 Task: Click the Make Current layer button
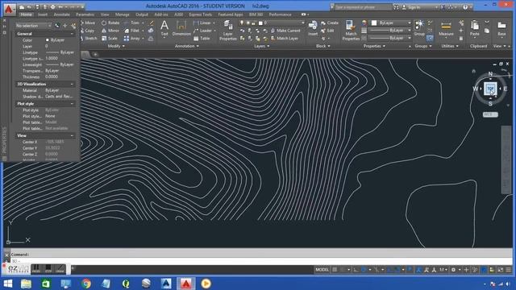pyautogui.click(x=285, y=31)
